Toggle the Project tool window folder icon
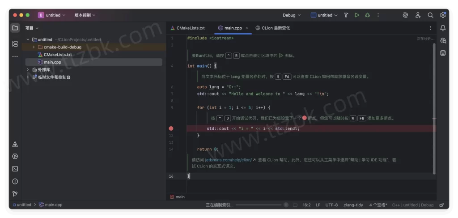458x218 pixels. click(x=15, y=28)
